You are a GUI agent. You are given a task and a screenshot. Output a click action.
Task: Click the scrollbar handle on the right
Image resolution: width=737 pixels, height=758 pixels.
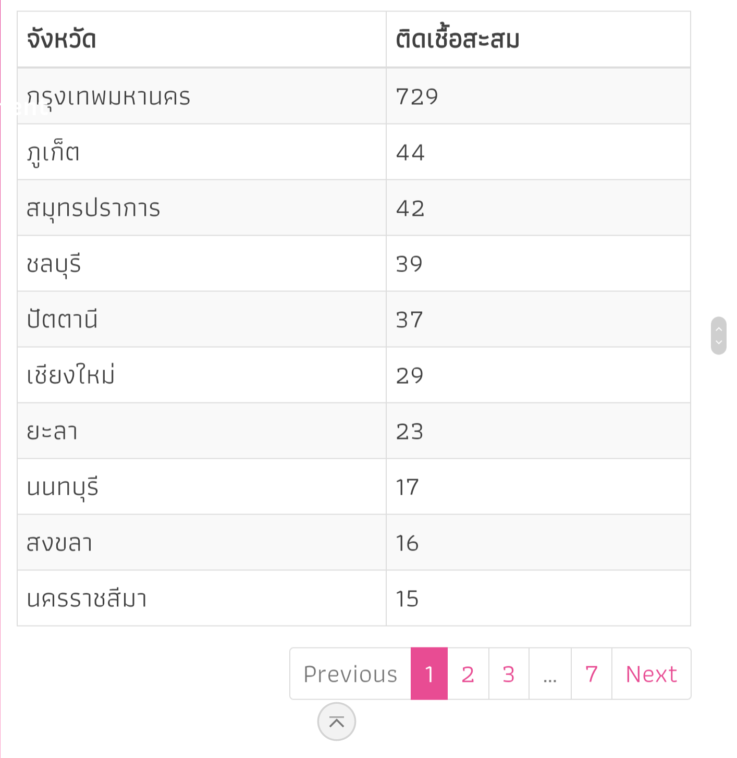[x=718, y=335]
